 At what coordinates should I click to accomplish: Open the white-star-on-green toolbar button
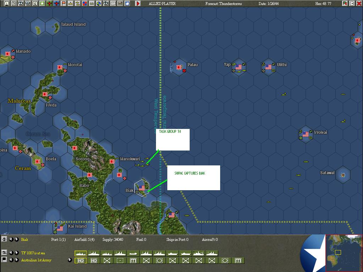42,4
